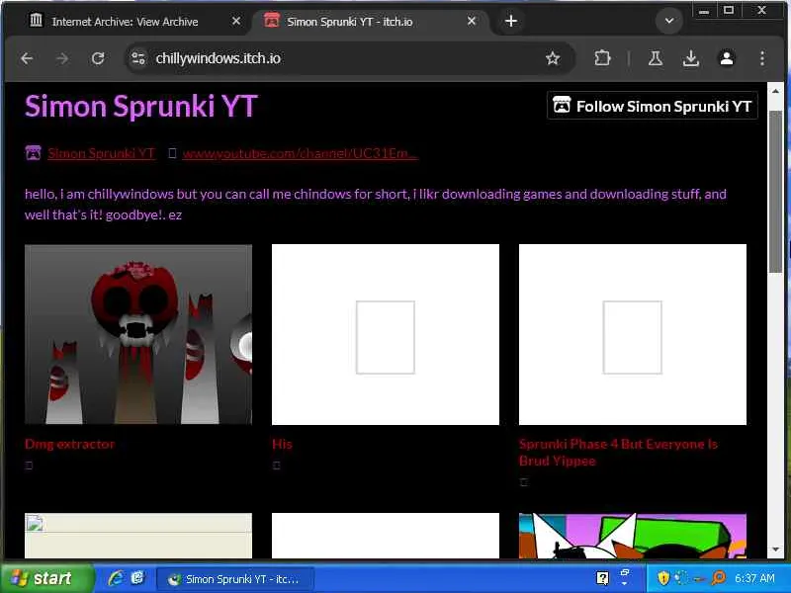Open the Simon Sprunki YT profile link
Image resolution: width=791 pixels, height=593 pixels.
point(101,153)
